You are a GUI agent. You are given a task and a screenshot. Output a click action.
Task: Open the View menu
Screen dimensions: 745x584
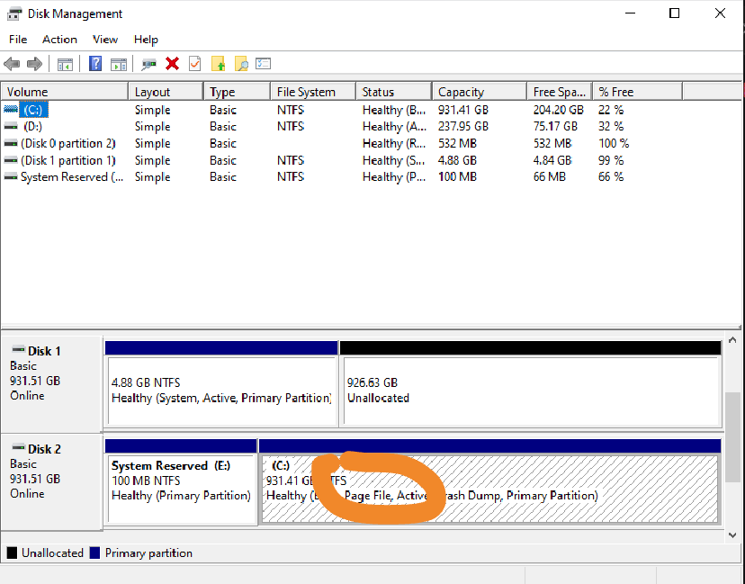(105, 40)
